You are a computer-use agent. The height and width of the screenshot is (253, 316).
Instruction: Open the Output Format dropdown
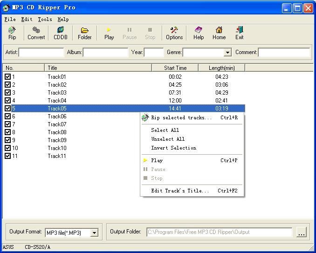click(x=94, y=232)
